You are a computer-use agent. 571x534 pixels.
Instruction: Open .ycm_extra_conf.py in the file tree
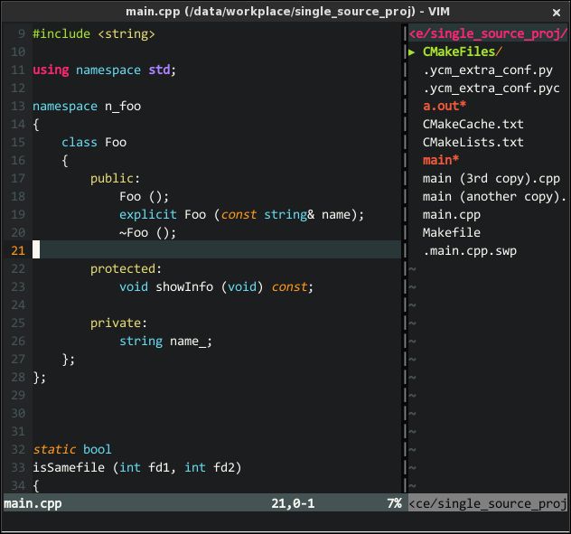(488, 70)
